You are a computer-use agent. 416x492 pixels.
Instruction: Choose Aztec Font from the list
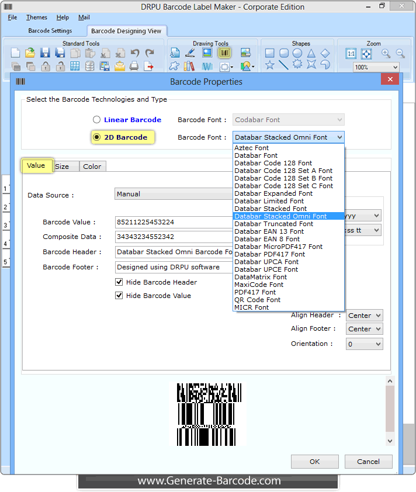tap(288, 148)
